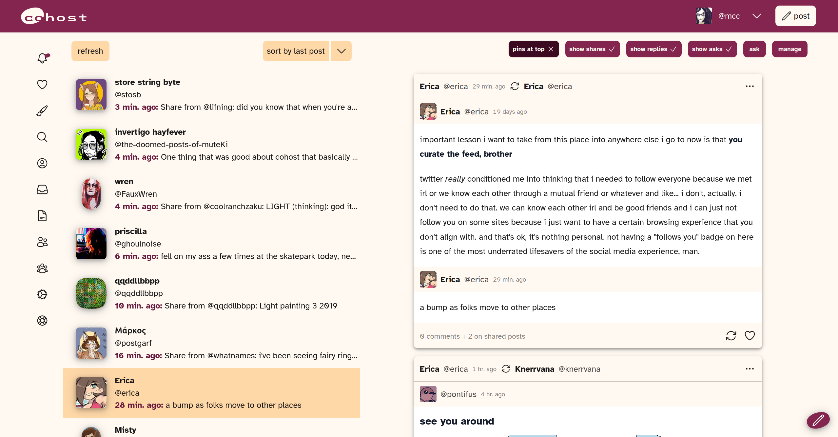This screenshot has width=838, height=437.
Task: Click the lifebuoy help icon in sidebar
Action: pos(42,321)
